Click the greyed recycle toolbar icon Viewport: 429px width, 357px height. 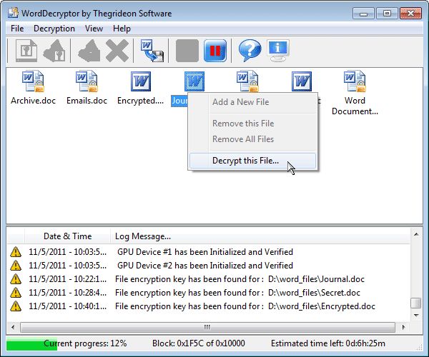[89, 50]
